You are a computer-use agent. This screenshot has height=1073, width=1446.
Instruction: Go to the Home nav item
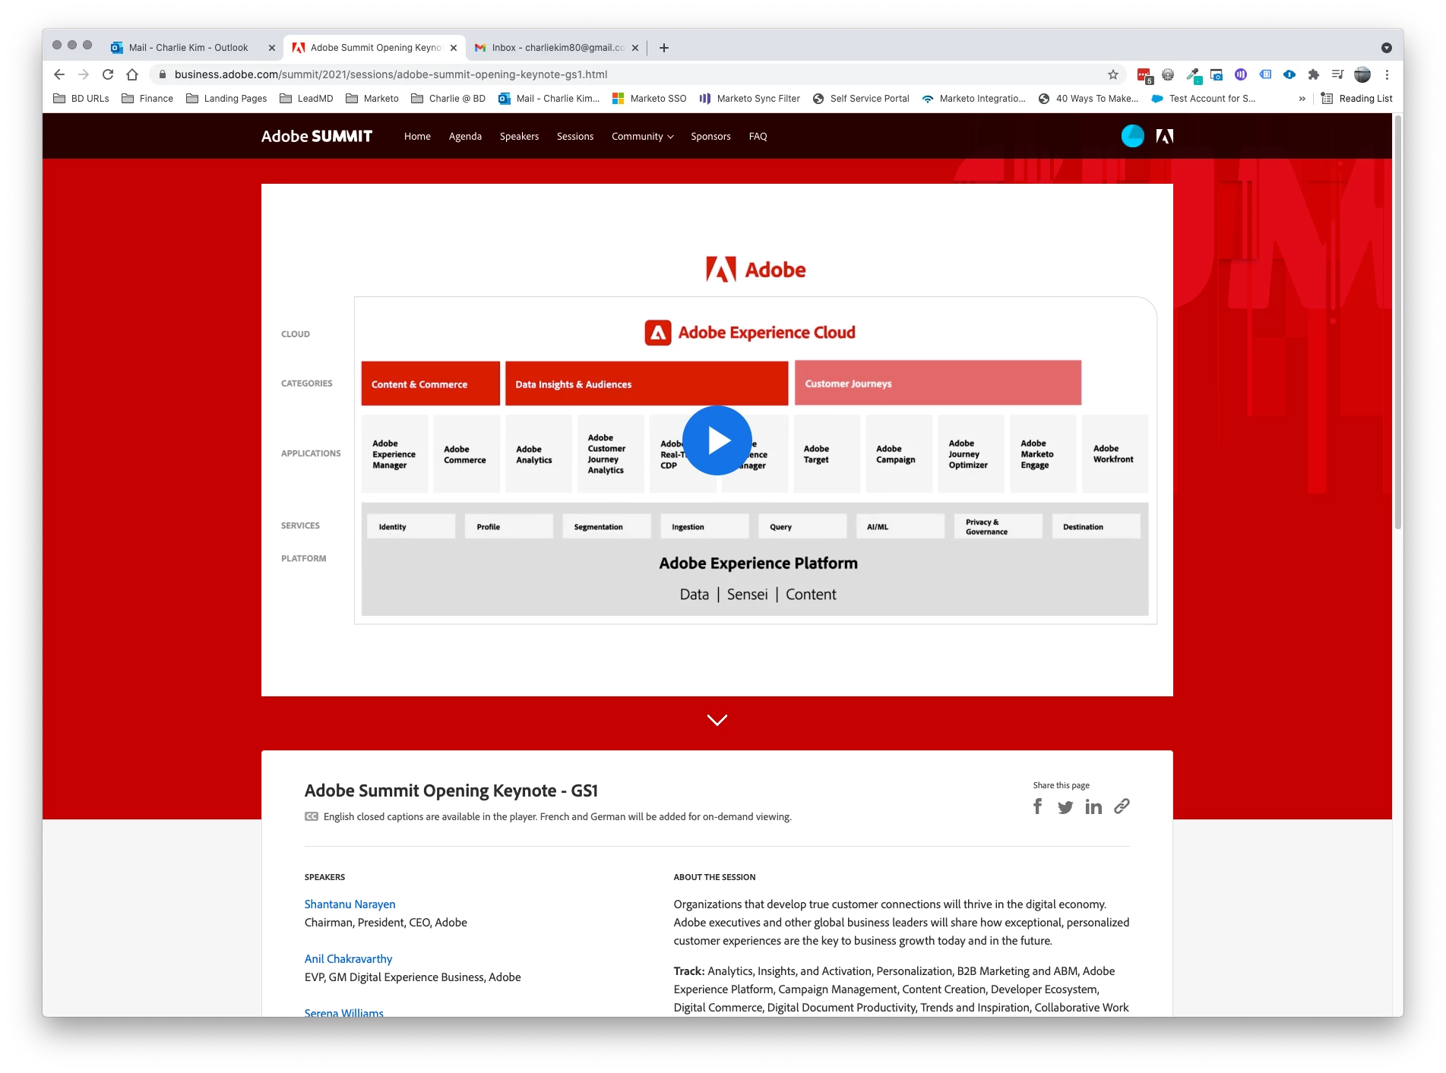pyautogui.click(x=417, y=137)
